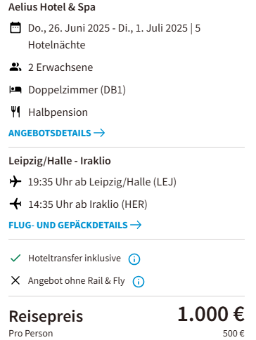Viewport: 256px width, 340px height.
Task: Select the Aelius Hotel & Spa title
Action: [52, 7]
